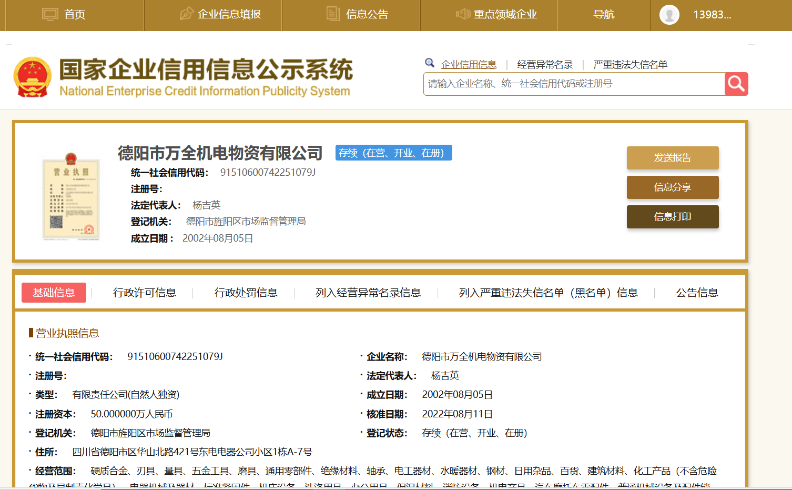Open the 行政处罚信息 tab
The height and width of the screenshot is (490, 792).
pos(246,293)
